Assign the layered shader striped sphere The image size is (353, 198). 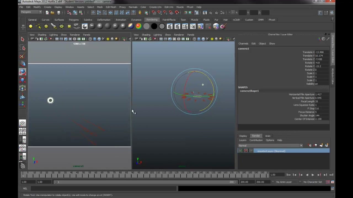pyautogui.click(x=131, y=26)
